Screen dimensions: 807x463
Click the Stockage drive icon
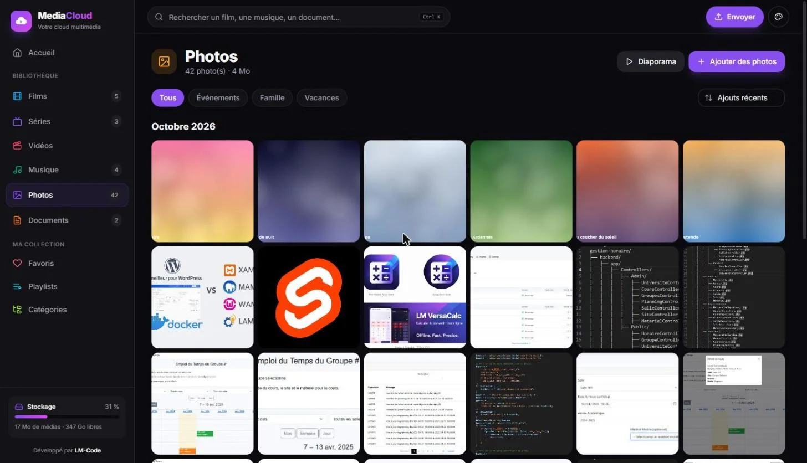coord(19,407)
